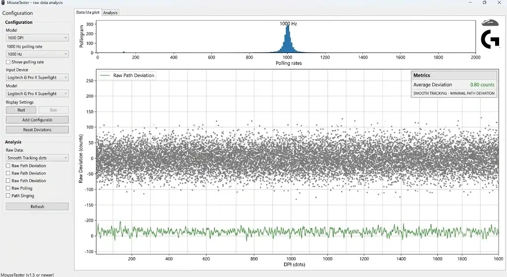Open the Smooth Tracking dots dropdown
Screen dimensions: 507x277
coord(37,158)
